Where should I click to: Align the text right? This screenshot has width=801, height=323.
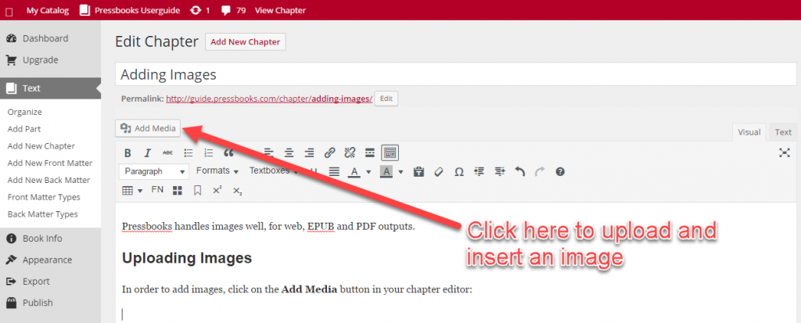coord(309,153)
